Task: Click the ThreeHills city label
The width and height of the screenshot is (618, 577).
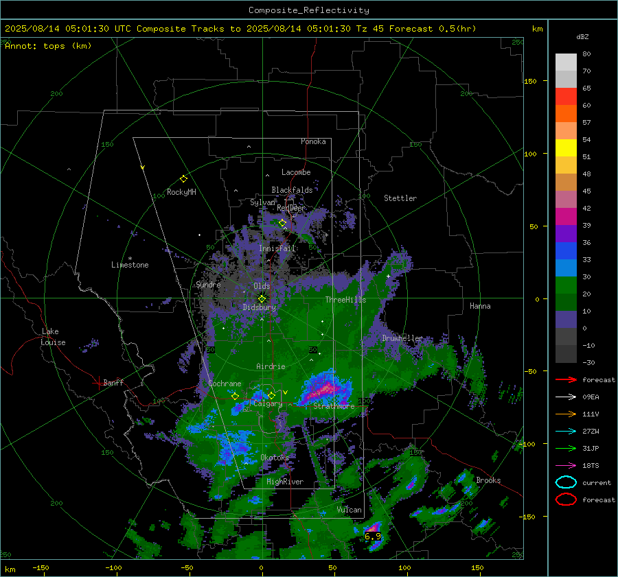Action: 345,300
